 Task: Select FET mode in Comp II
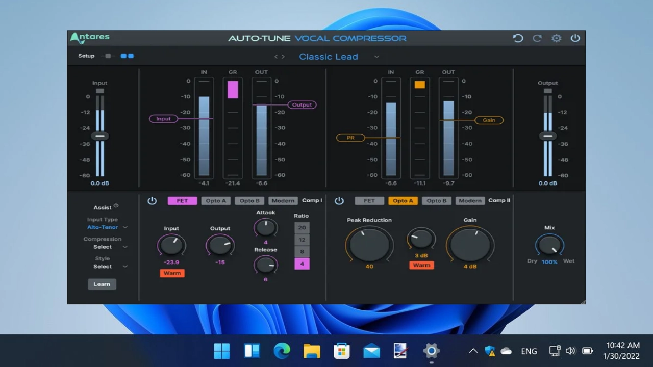[x=369, y=201]
